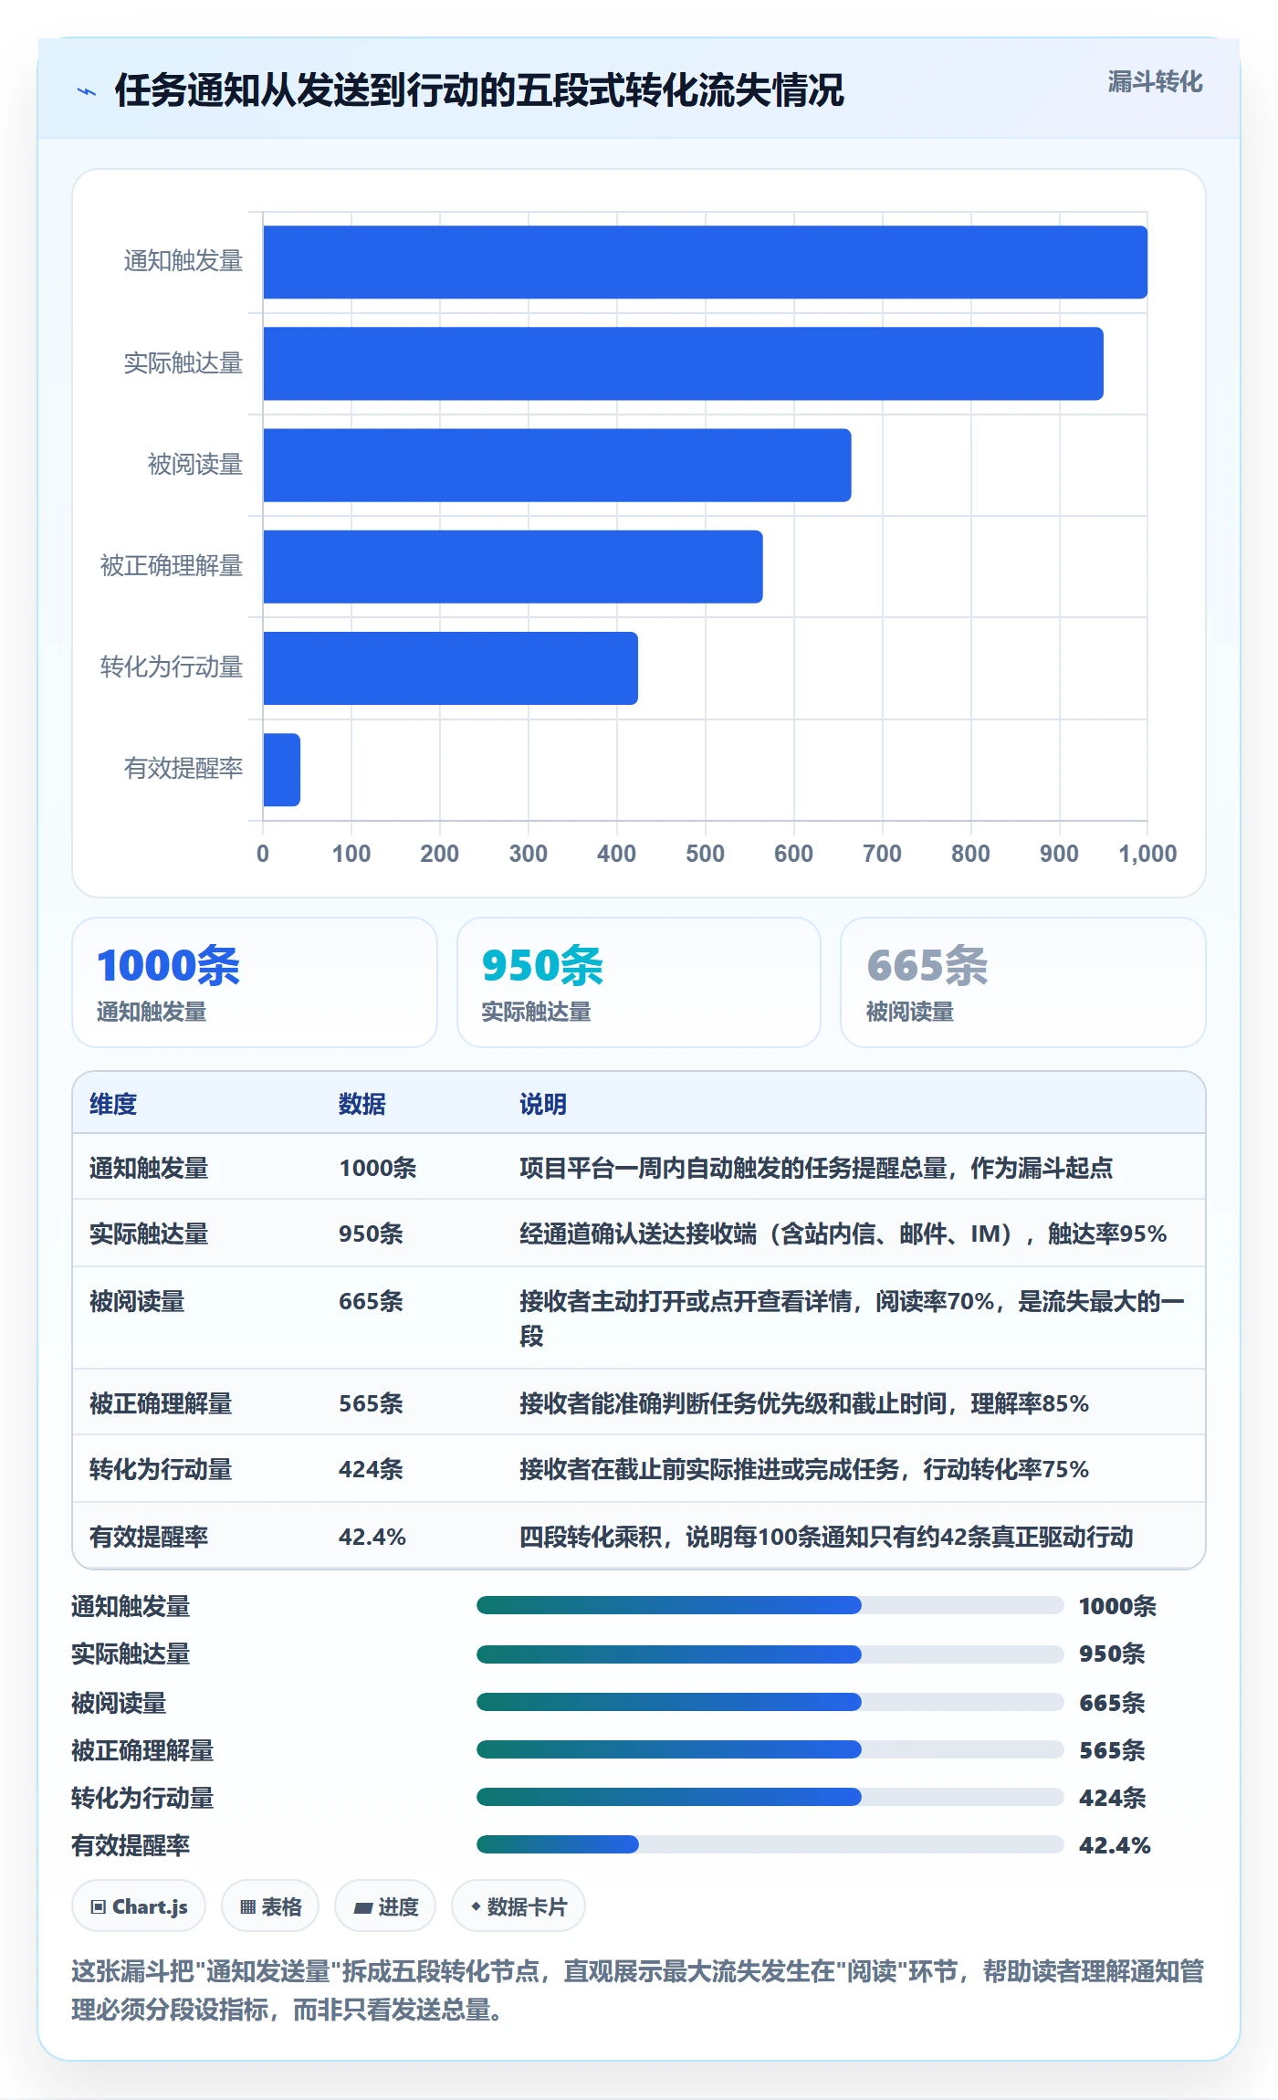
Task: Click the 转化为行动量 progress bar
Action: (770, 1796)
